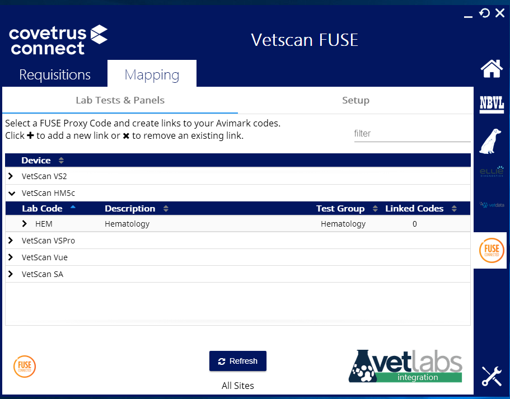This screenshot has width=510, height=399.
Task: Click the vetlabs integration logo
Action: point(405,366)
